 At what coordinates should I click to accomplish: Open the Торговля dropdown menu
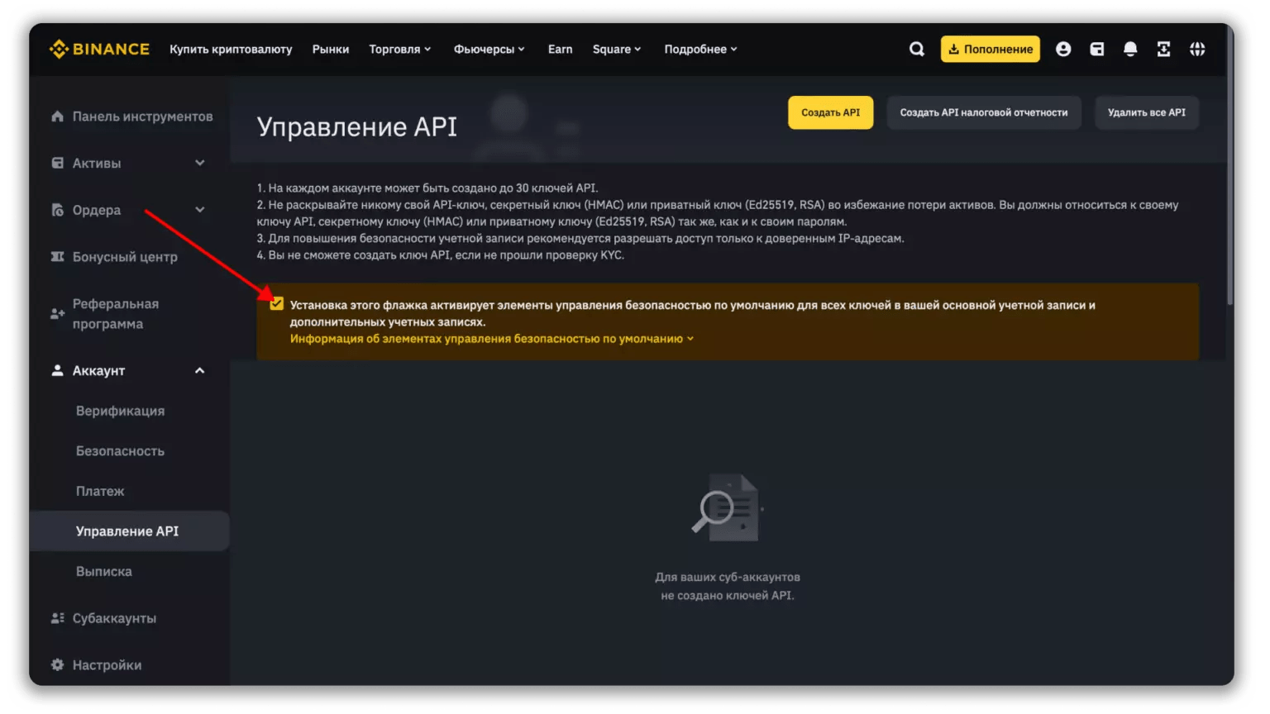[399, 50]
